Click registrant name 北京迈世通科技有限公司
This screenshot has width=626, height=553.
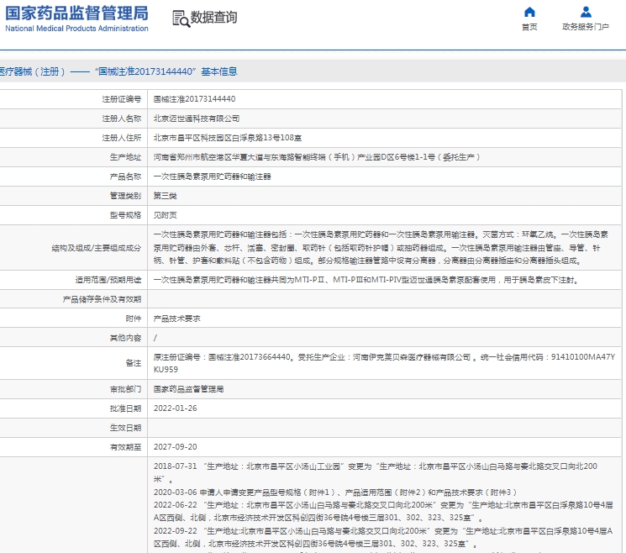pyautogui.click(x=197, y=118)
